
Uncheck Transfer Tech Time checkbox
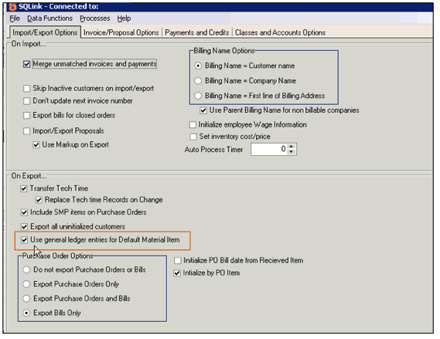(x=23, y=188)
